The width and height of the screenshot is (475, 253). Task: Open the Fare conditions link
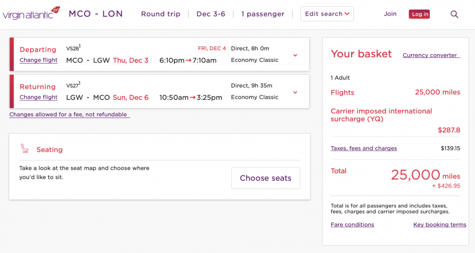352,225
